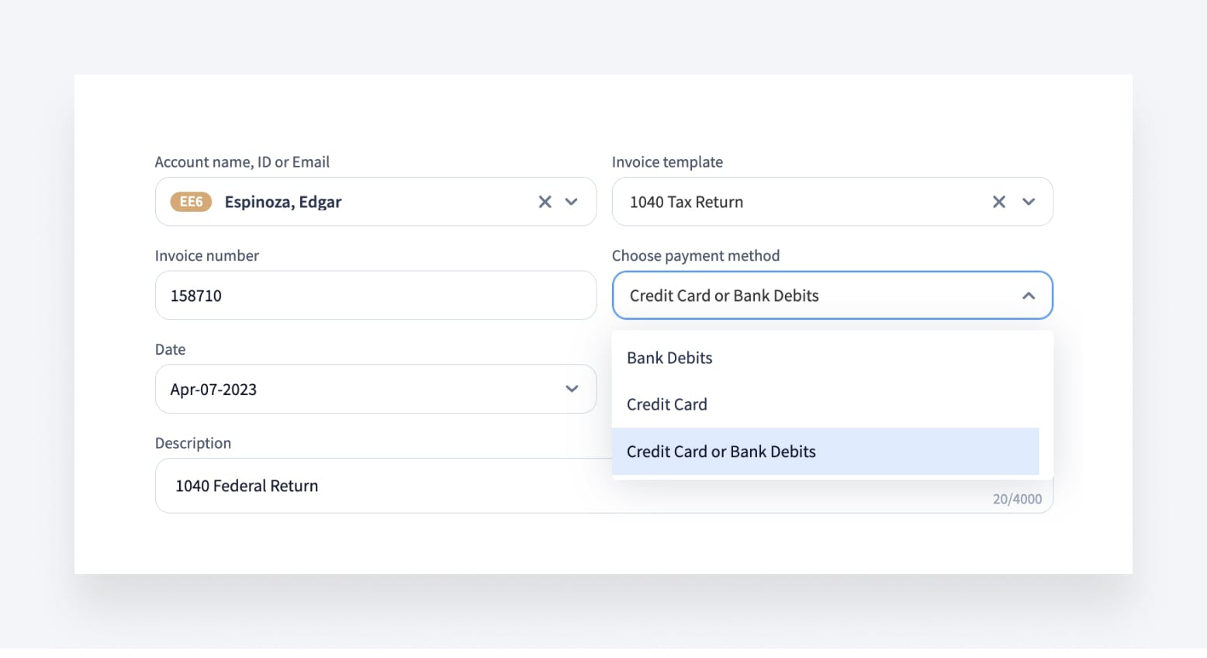Click the Espinoza, Edgar account name text
The height and width of the screenshot is (658, 1207).
pos(283,202)
